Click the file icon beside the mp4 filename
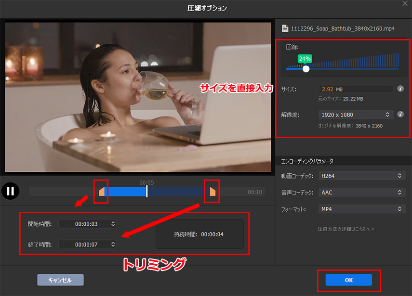The image size is (412, 296). click(284, 28)
